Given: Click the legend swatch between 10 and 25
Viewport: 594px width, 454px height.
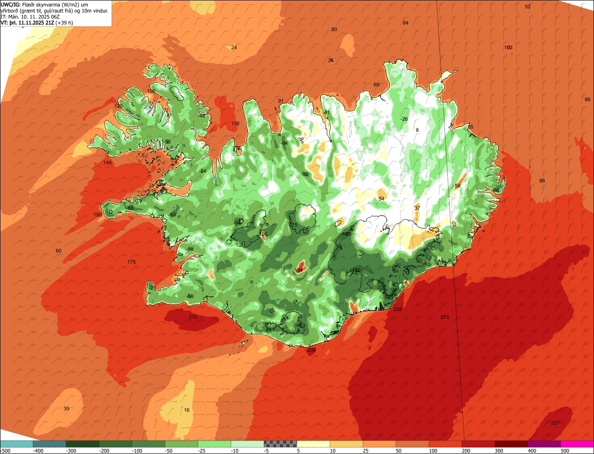Looking at the screenshot, I should (346, 444).
